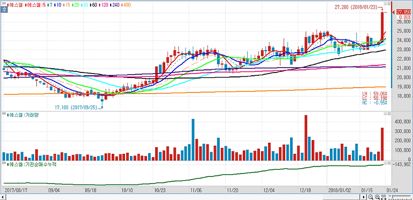Viewport: 413px width, 200px height.
Task: Click the blue '호' button at top-left
Action: click(x=4, y=10)
